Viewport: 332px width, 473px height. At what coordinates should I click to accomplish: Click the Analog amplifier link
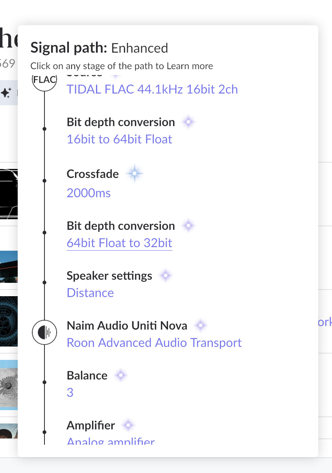(x=111, y=441)
